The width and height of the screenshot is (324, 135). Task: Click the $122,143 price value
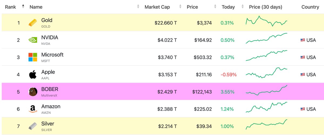pos(202,92)
